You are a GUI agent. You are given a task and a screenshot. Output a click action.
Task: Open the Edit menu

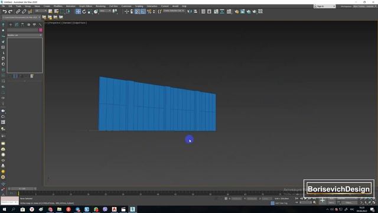click(x=11, y=7)
